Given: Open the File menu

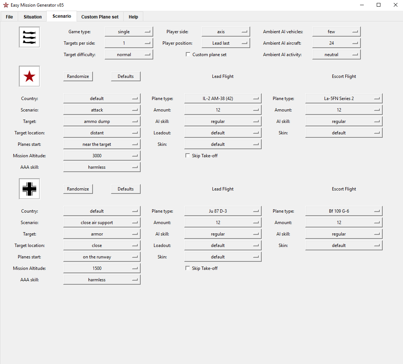Looking at the screenshot, I should [x=9, y=17].
